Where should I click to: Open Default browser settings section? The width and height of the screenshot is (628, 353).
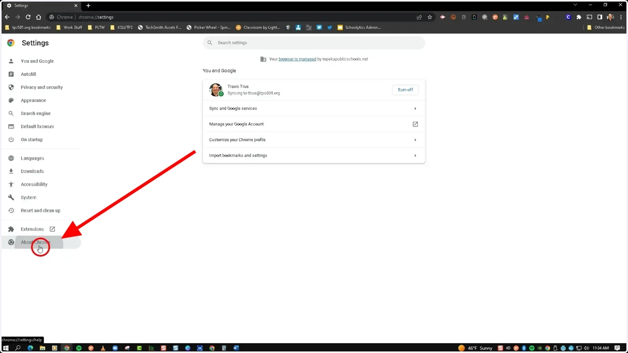tap(37, 127)
